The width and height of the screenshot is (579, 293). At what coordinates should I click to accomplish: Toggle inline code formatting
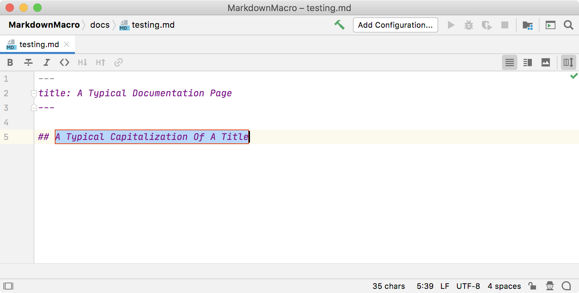click(x=64, y=62)
